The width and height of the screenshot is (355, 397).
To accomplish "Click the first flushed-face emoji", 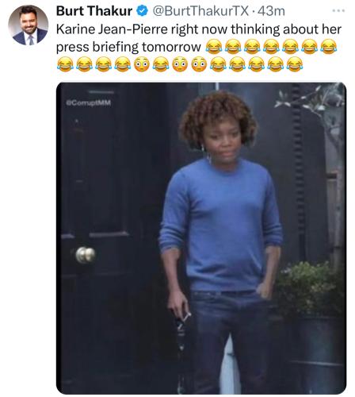I will pyautogui.click(x=142, y=64).
